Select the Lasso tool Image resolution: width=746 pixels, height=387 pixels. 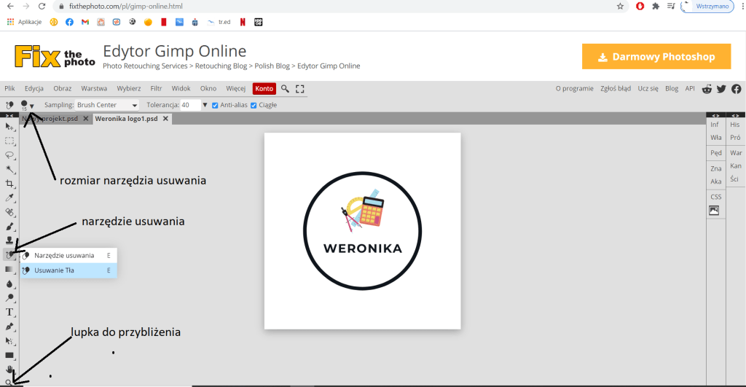(x=10, y=155)
